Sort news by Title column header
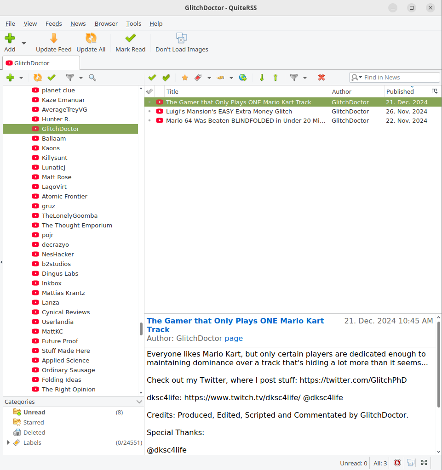The width and height of the screenshot is (442, 470). (x=247, y=91)
